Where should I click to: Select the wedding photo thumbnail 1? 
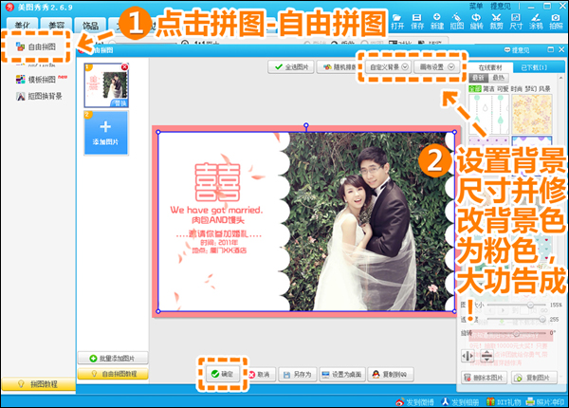tap(106, 85)
